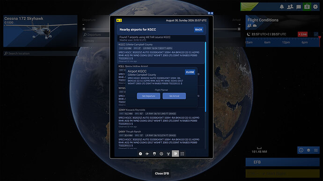The image size is (323, 181).
Task: Click 'Found 7 airports using METAR source KGCC'
Action: coord(145,37)
